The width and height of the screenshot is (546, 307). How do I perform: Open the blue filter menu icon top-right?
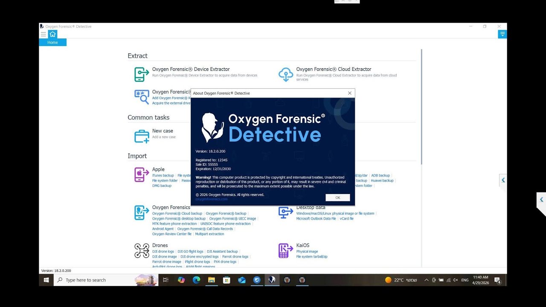[x=502, y=34]
